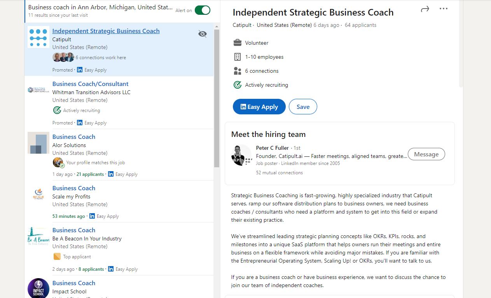Click the Top applicant gold badge icon
This screenshot has width=491, height=298.
[x=57, y=256]
